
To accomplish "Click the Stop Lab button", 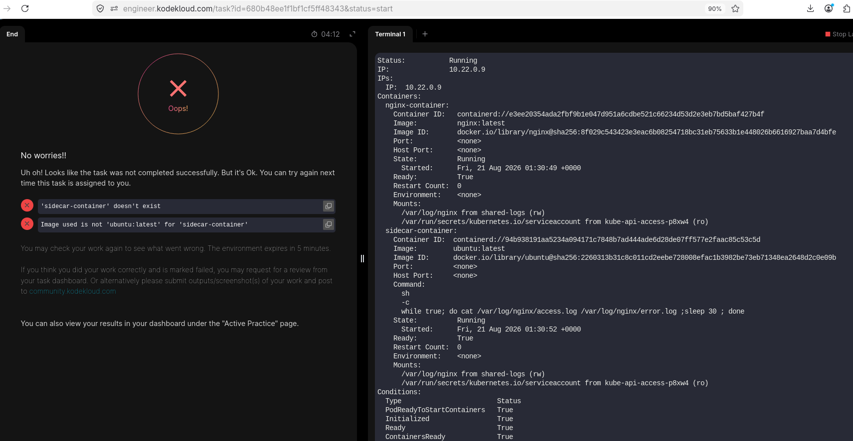I will (839, 34).
